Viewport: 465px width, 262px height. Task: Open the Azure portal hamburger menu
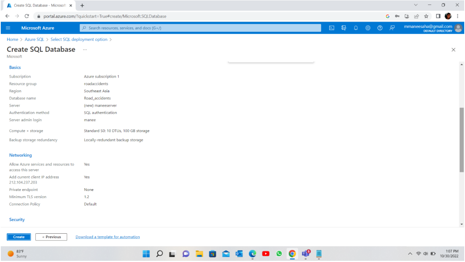[x=8, y=28]
